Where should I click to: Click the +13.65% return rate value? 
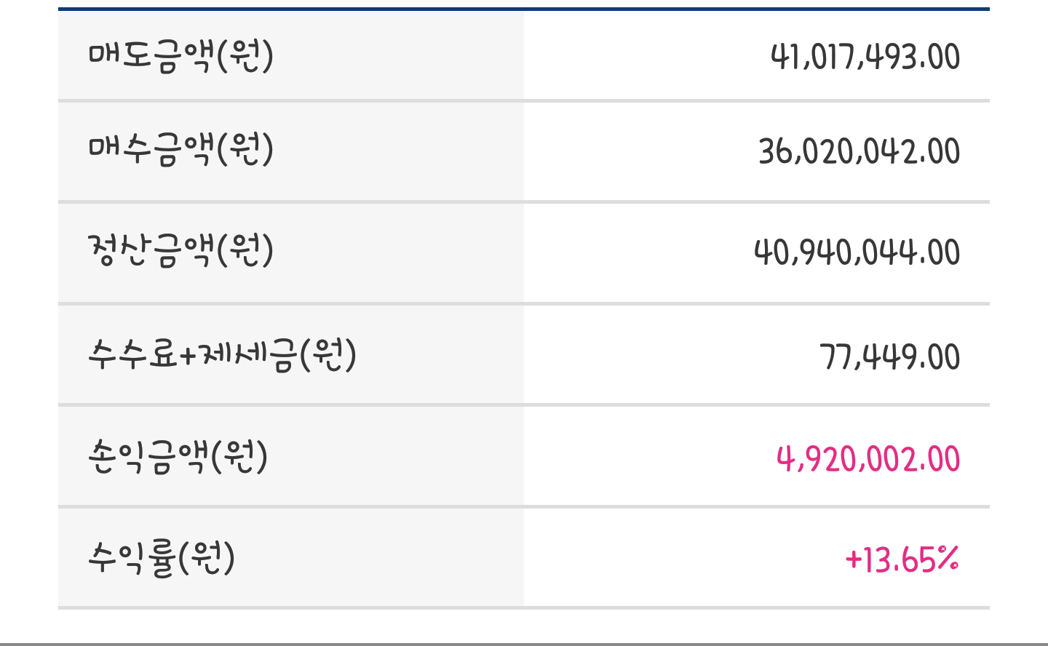tap(902, 559)
